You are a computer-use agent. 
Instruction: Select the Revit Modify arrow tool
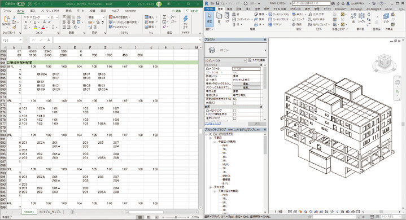tap(209, 19)
